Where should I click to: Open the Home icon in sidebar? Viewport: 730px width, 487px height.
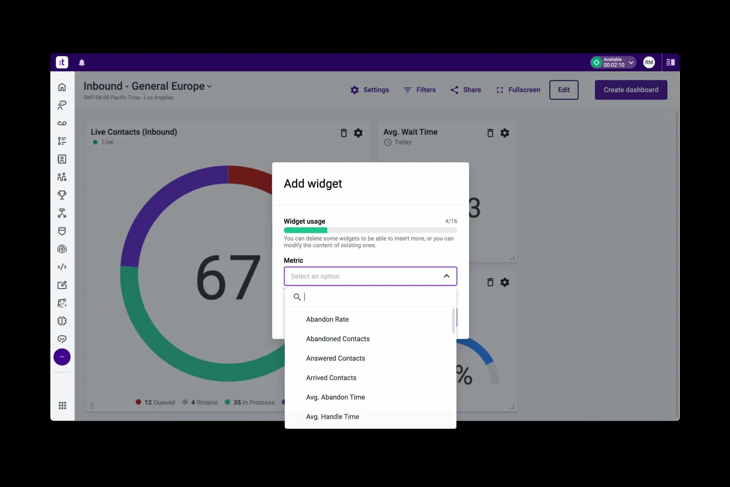62,87
